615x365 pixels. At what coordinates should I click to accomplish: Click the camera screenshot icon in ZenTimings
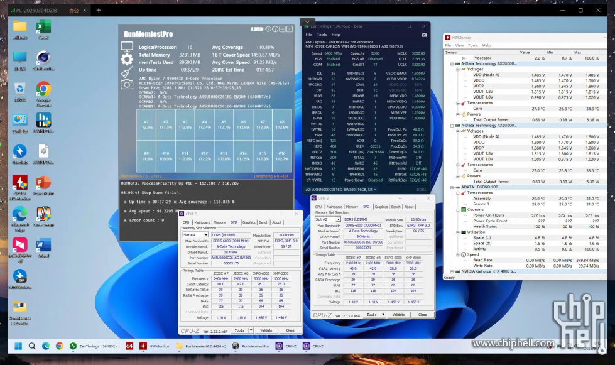tap(424, 35)
